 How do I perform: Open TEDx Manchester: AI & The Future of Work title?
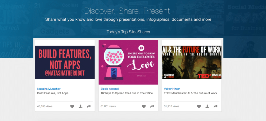190,93
